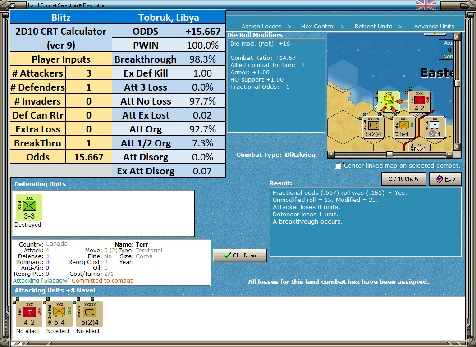Click the Att Org value 92.7%
Image resolution: width=476 pixels, height=347 pixels.
coord(202,129)
